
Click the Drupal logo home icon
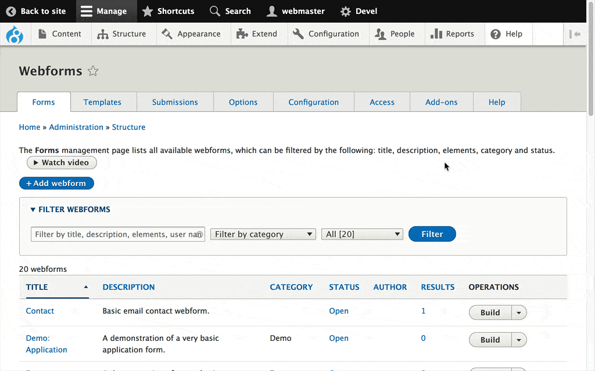coord(15,34)
